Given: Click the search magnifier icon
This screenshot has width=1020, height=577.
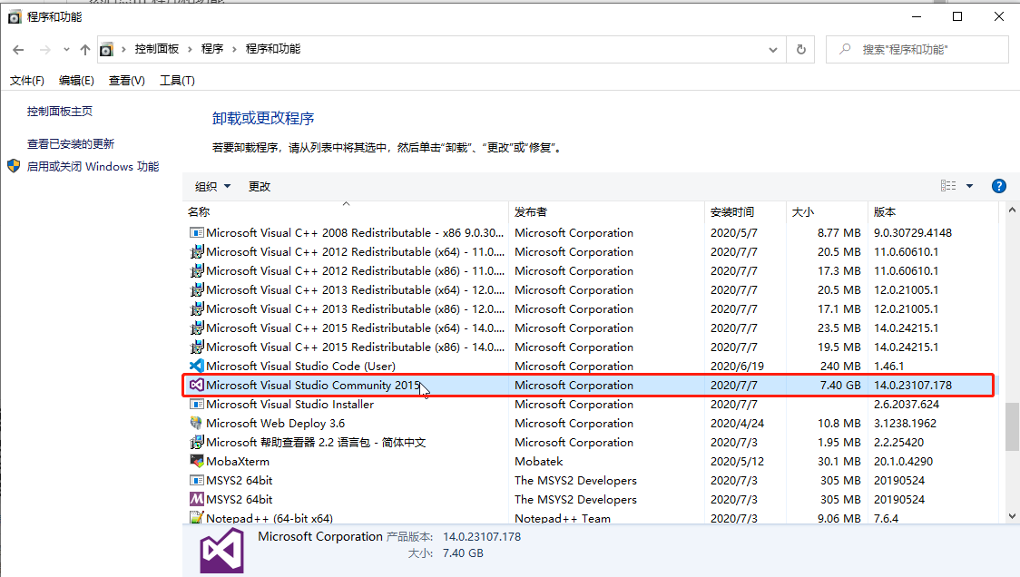Looking at the screenshot, I should tap(844, 49).
